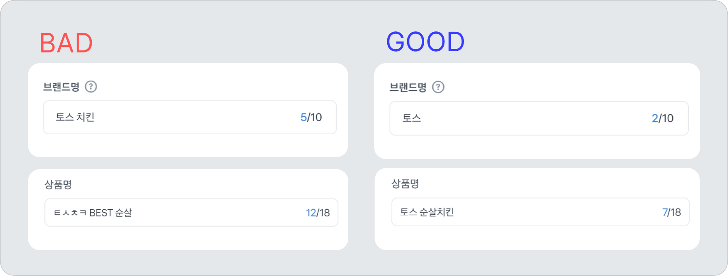Click the 2/10 character counter
Viewport: 728px width, 276px height.
click(662, 118)
